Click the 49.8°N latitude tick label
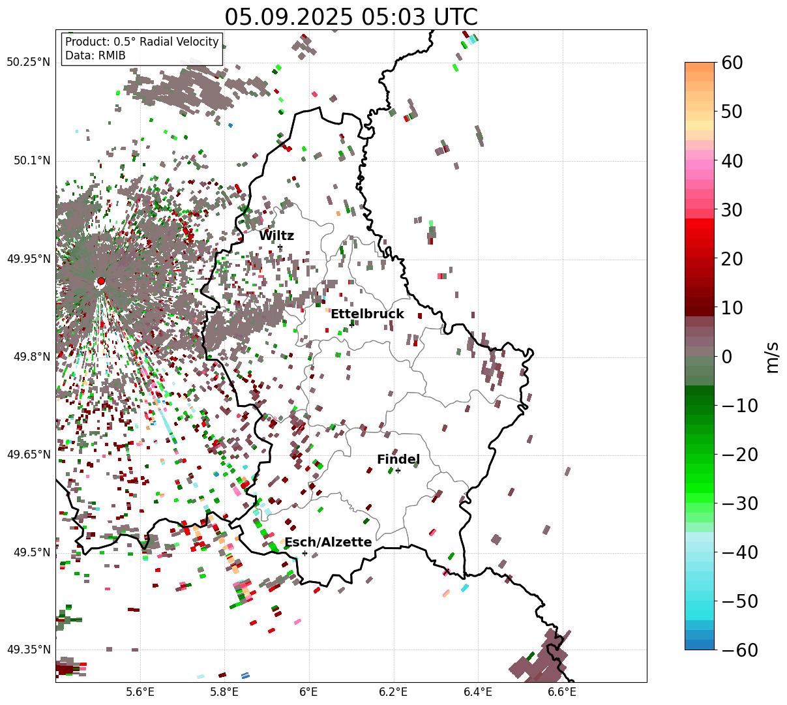787x705 pixels. pos(31,357)
